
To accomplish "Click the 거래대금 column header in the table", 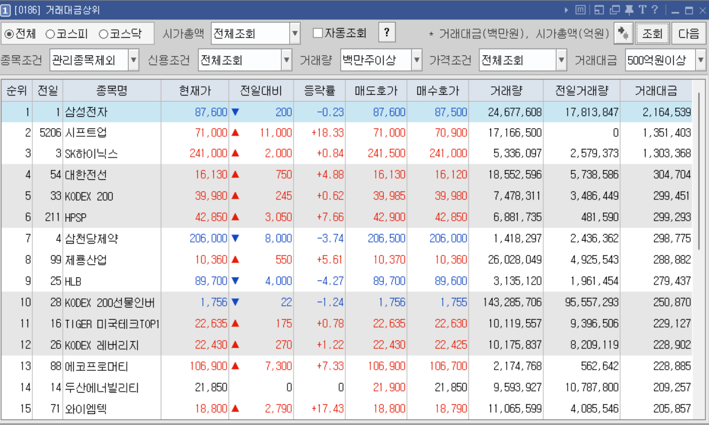I will tap(656, 91).
